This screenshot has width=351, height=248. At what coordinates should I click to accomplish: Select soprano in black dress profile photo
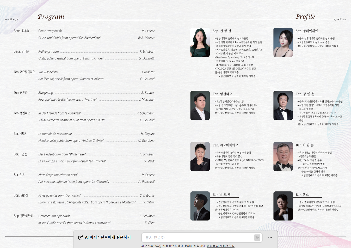click(x=283, y=42)
